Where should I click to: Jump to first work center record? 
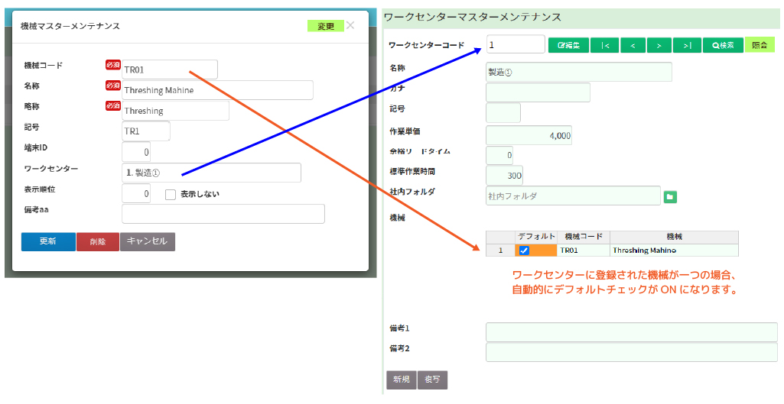tap(604, 45)
